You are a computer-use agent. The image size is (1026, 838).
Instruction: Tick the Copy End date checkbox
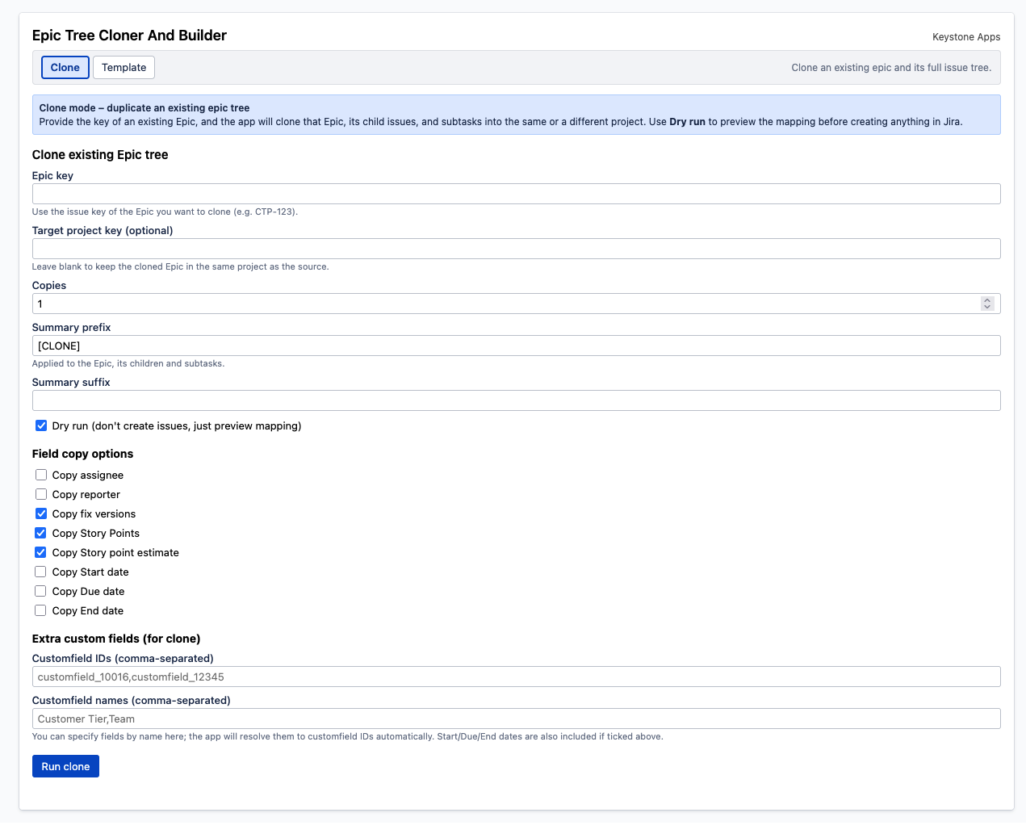pos(41,610)
